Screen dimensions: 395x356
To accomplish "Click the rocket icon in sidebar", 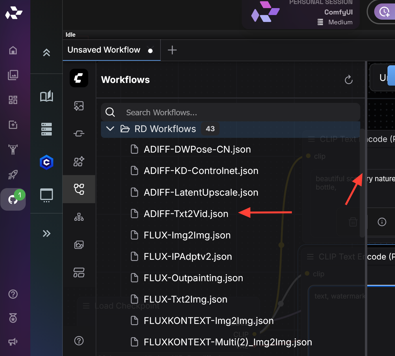I will [x=13, y=175].
